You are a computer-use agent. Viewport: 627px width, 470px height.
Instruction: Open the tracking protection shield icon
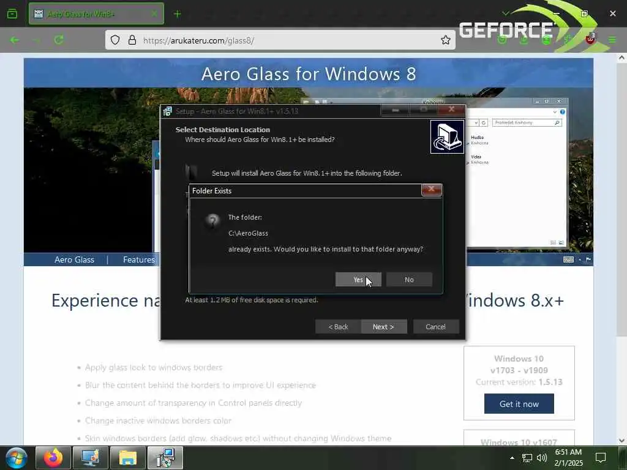pyautogui.click(x=115, y=40)
